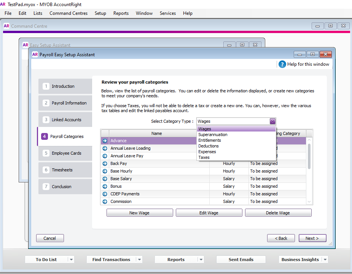This screenshot has height=274, width=352.
Task: Open the zoom arrow beside Advance
Action: 105,141
